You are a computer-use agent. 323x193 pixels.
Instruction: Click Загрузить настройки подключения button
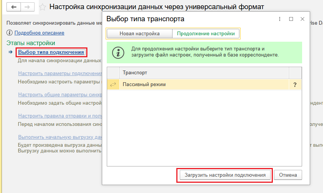coord(225,175)
